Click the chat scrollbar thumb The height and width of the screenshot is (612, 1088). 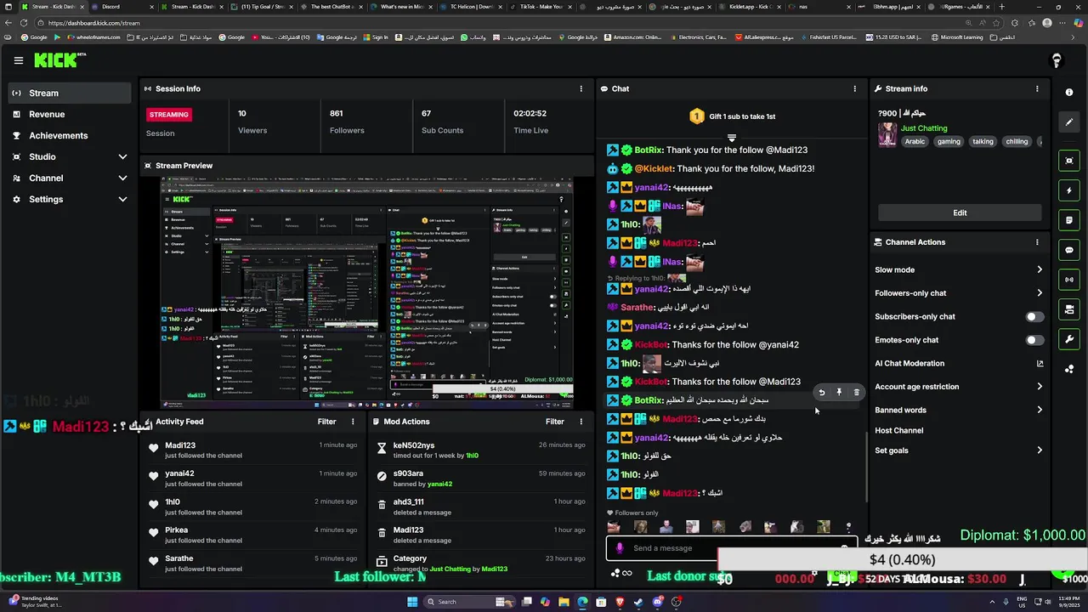tap(866, 466)
